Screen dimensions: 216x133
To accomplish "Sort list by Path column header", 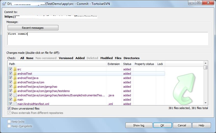I will pos(57,64).
